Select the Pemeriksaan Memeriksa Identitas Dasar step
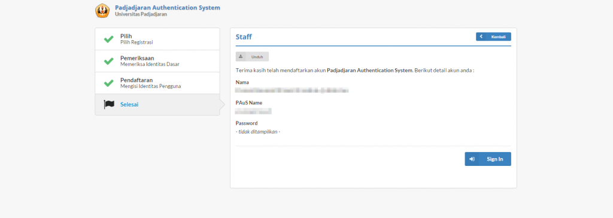Screen dimensions: 613x218 [x=157, y=61]
